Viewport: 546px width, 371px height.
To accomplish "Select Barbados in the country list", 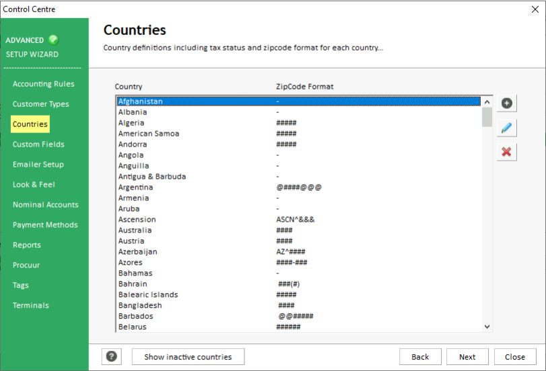I will click(299, 316).
